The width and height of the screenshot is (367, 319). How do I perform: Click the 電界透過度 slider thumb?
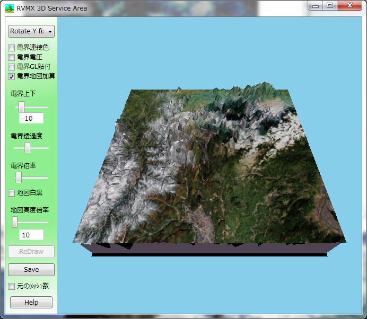[28, 148]
